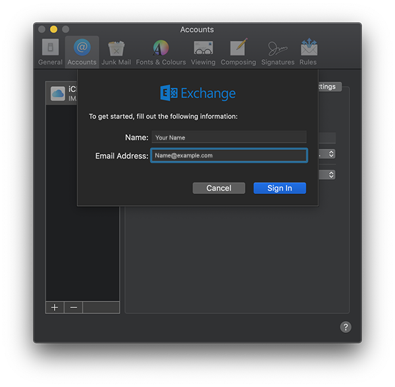This screenshot has height=387, width=395.
Task: Open the upper dropdown behind the dialog
Action: tap(327, 154)
